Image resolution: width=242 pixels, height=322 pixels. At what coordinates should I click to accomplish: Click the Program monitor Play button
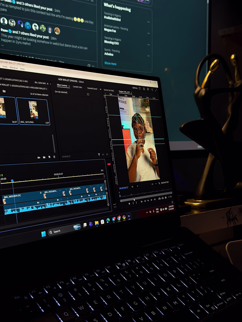point(148,201)
